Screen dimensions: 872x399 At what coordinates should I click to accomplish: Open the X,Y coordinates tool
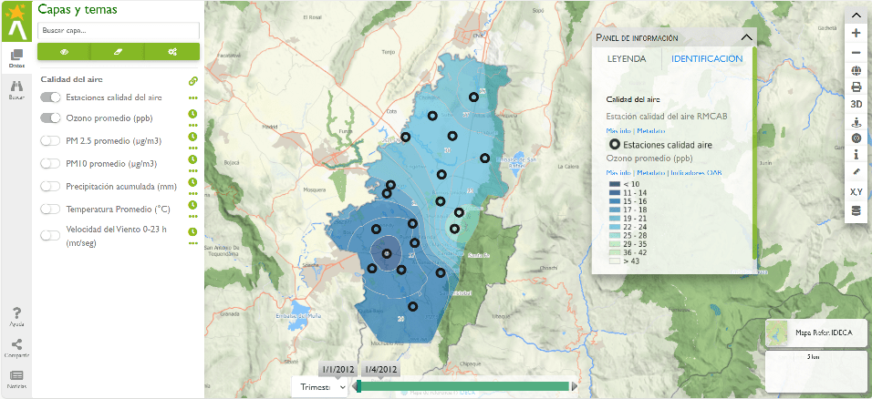856,191
